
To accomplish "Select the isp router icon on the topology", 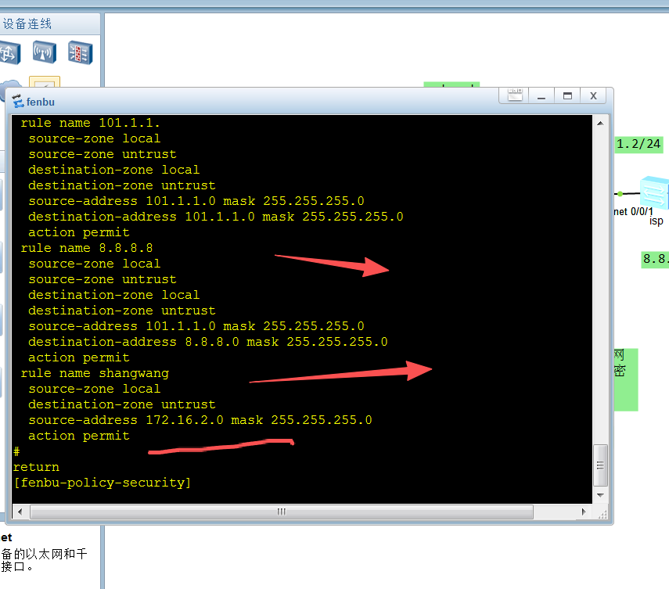I will (x=655, y=193).
